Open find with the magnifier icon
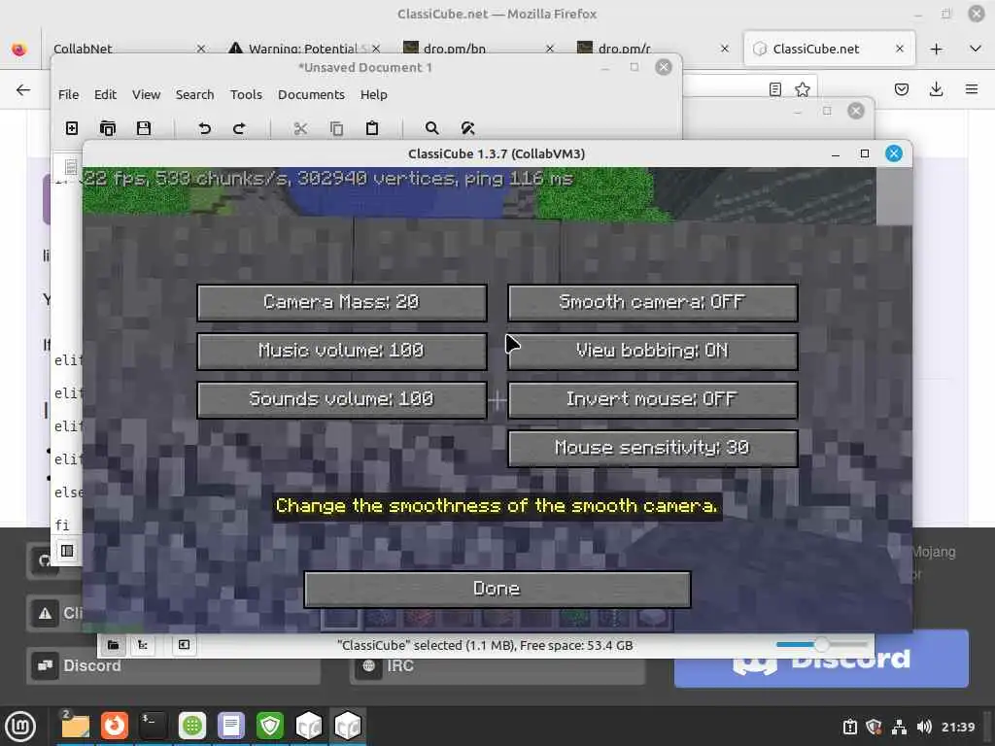This screenshot has height=746, width=995. coord(431,128)
